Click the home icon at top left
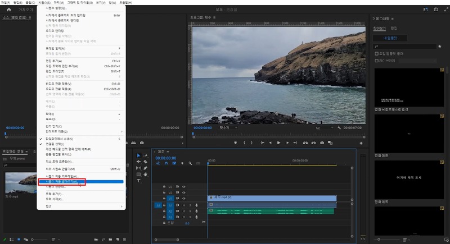Viewport: 450px width, 244px height. coord(8,10)
